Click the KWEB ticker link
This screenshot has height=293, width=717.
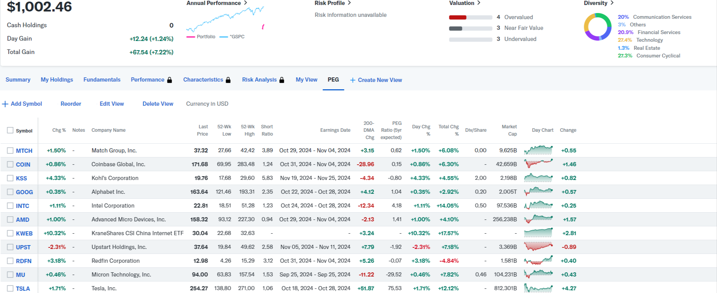pos(24,233)
